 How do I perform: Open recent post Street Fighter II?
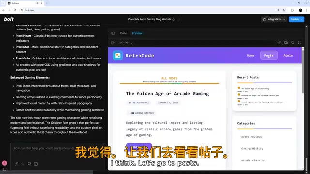click(262, 102)
